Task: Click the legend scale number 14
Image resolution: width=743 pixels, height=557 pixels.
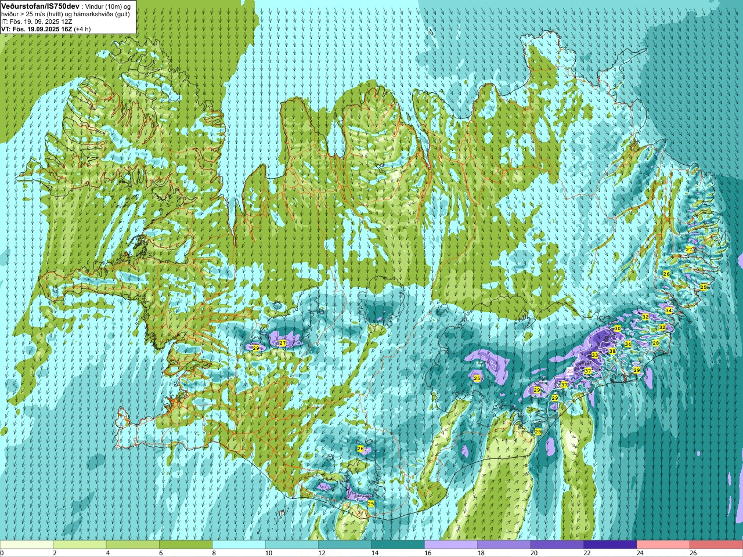Action: (374, 554)
